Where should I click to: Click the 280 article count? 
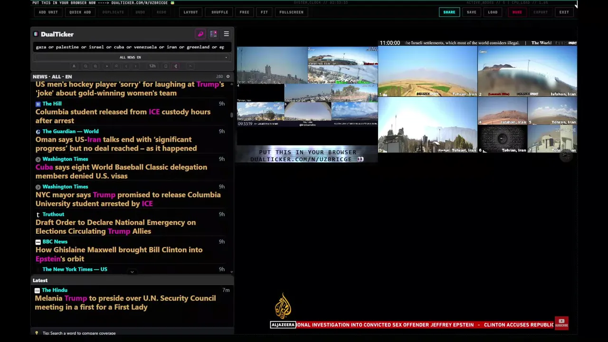click(x=219, y=76)
